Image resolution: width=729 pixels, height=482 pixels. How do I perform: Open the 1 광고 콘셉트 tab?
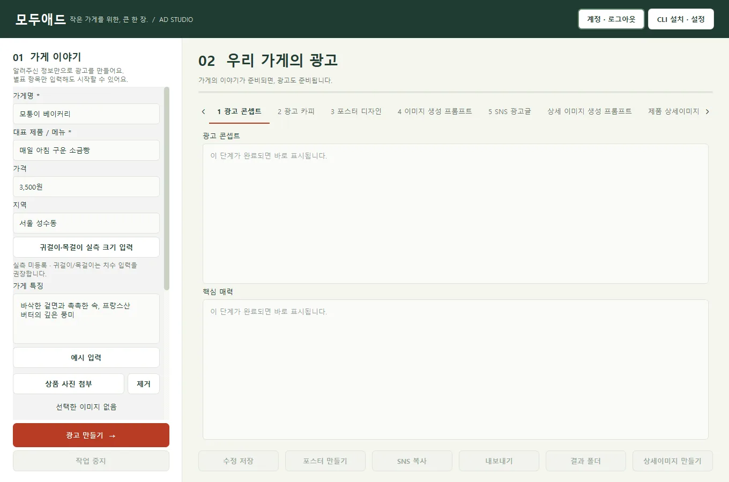[x=239, y=111]
